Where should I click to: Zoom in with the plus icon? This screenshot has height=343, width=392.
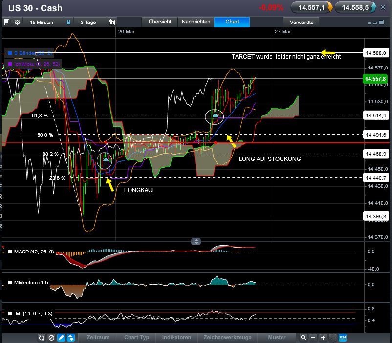tap(323, 338)
